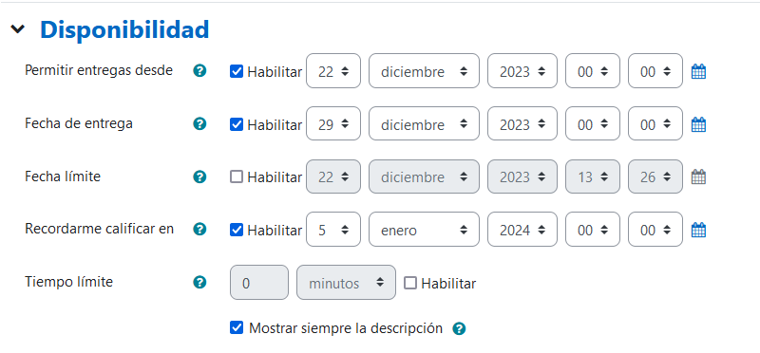Open calendar picker for Fecha de entrega

[x=698, y=124]
